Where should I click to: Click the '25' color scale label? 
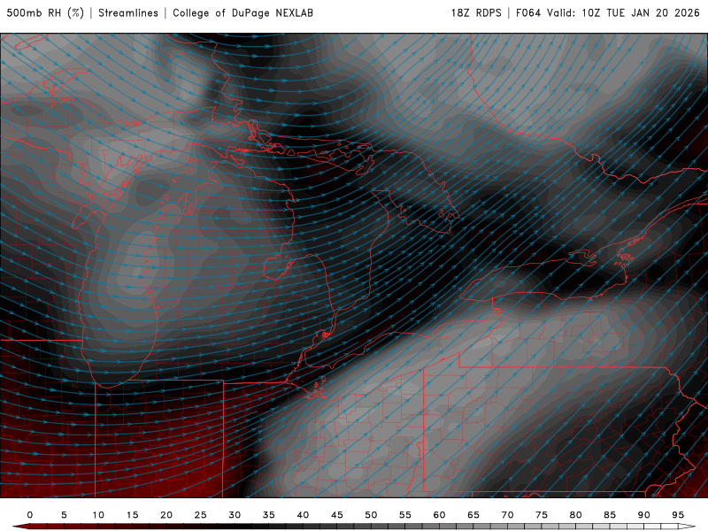click(x=201, y=515)
